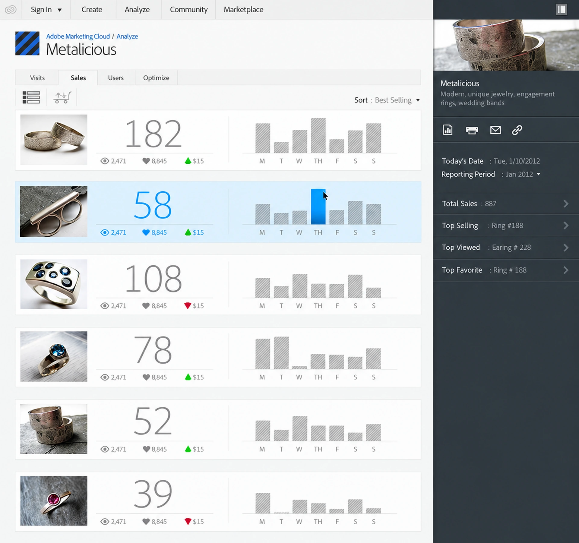Screen dimensions: 579x543
Task: Open the Marketplace menu
Action: (x=243, y=10)
